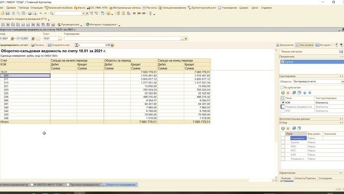Viewport: 344px width, 194px height.
Task: Expand the Руководителю toolbar dropdown
Action: coord(81,25)
